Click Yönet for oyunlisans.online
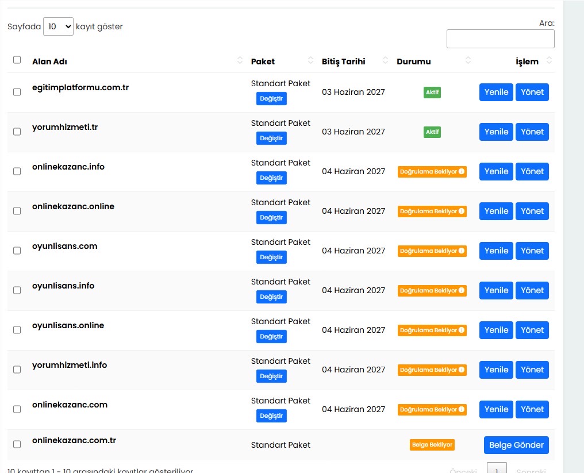This screenshot has width=584, height=473. tap(532, 330)
